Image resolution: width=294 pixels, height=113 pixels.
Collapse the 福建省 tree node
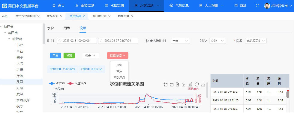1,27
